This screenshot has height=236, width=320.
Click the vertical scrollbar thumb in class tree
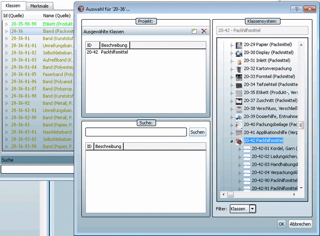point(301,125)
